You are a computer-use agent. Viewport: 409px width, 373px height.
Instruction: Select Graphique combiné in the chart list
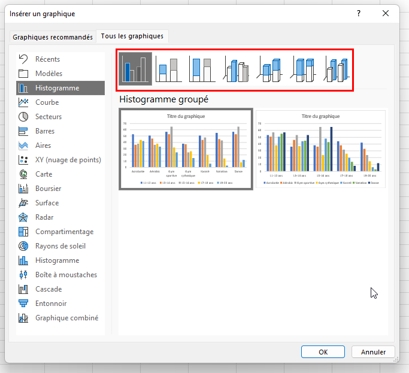pos(66,318)
